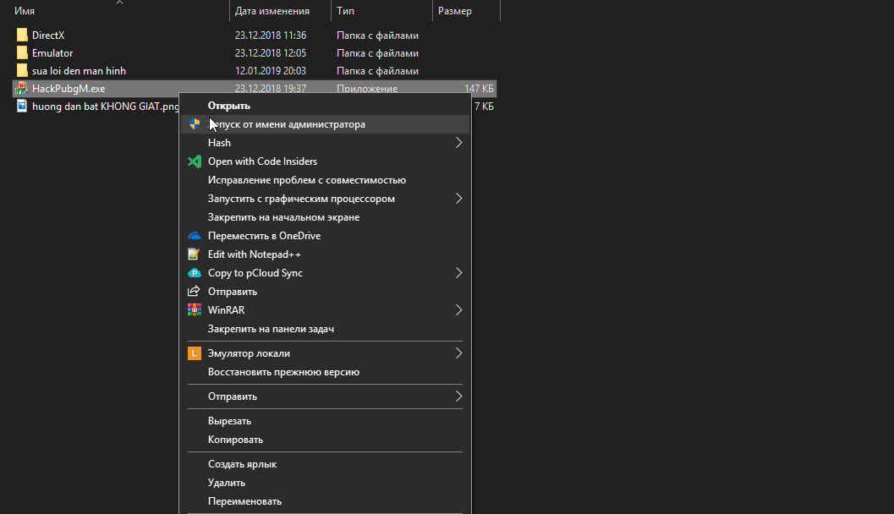This screenshot has height=514, width=894.
Task: Open the WinRAR menu entry
Action: pyautogui.click(x=325, y=310)
